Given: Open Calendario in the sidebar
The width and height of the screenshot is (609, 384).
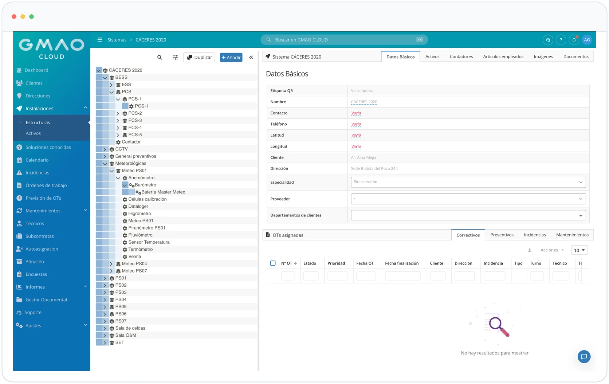Looking at the screenshot, I should coord(37,160).
